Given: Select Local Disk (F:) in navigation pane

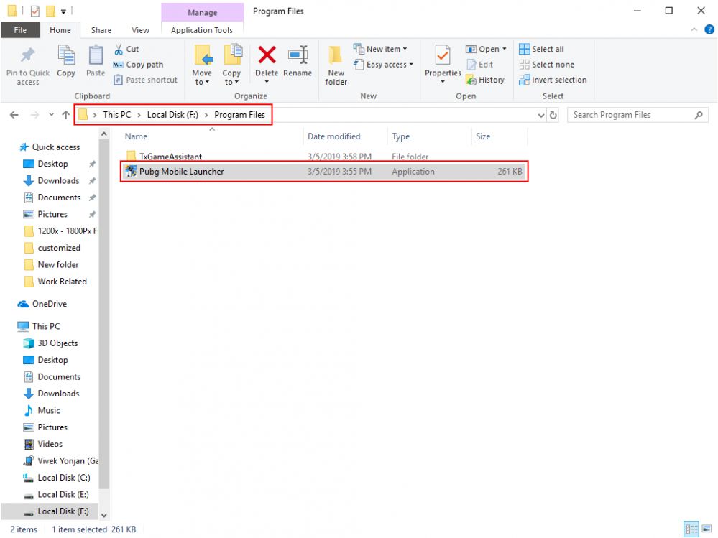Looking at the screenshot, I should [50, 511].
